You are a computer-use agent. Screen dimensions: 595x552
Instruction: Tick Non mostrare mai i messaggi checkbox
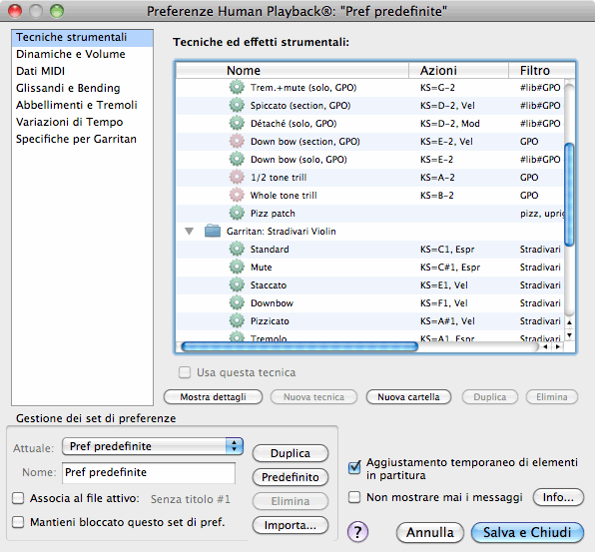pos(354,497)
